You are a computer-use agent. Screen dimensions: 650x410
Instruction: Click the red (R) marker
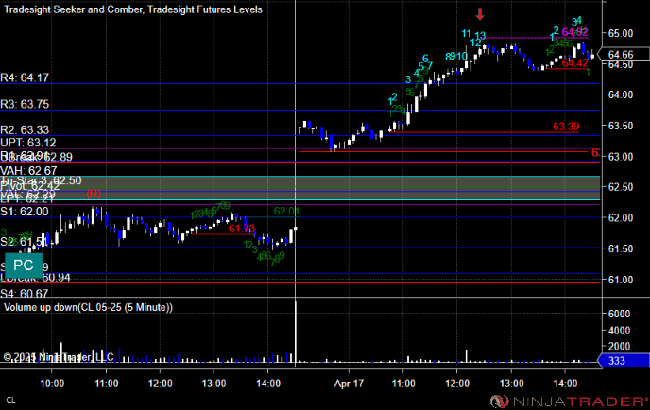pos(94,194)
